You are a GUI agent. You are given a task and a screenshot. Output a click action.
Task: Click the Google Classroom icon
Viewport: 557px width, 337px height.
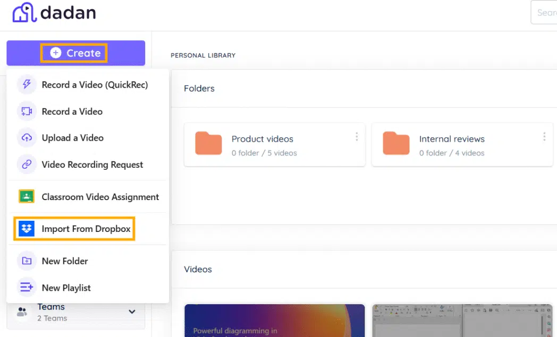click(27, 197)
